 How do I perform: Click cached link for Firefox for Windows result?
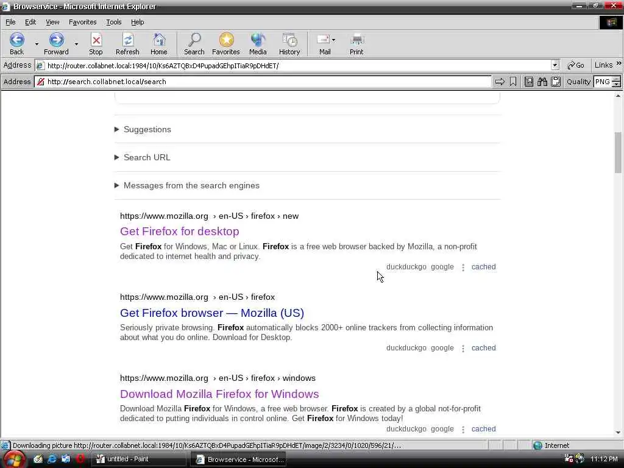tap(483, 429)
